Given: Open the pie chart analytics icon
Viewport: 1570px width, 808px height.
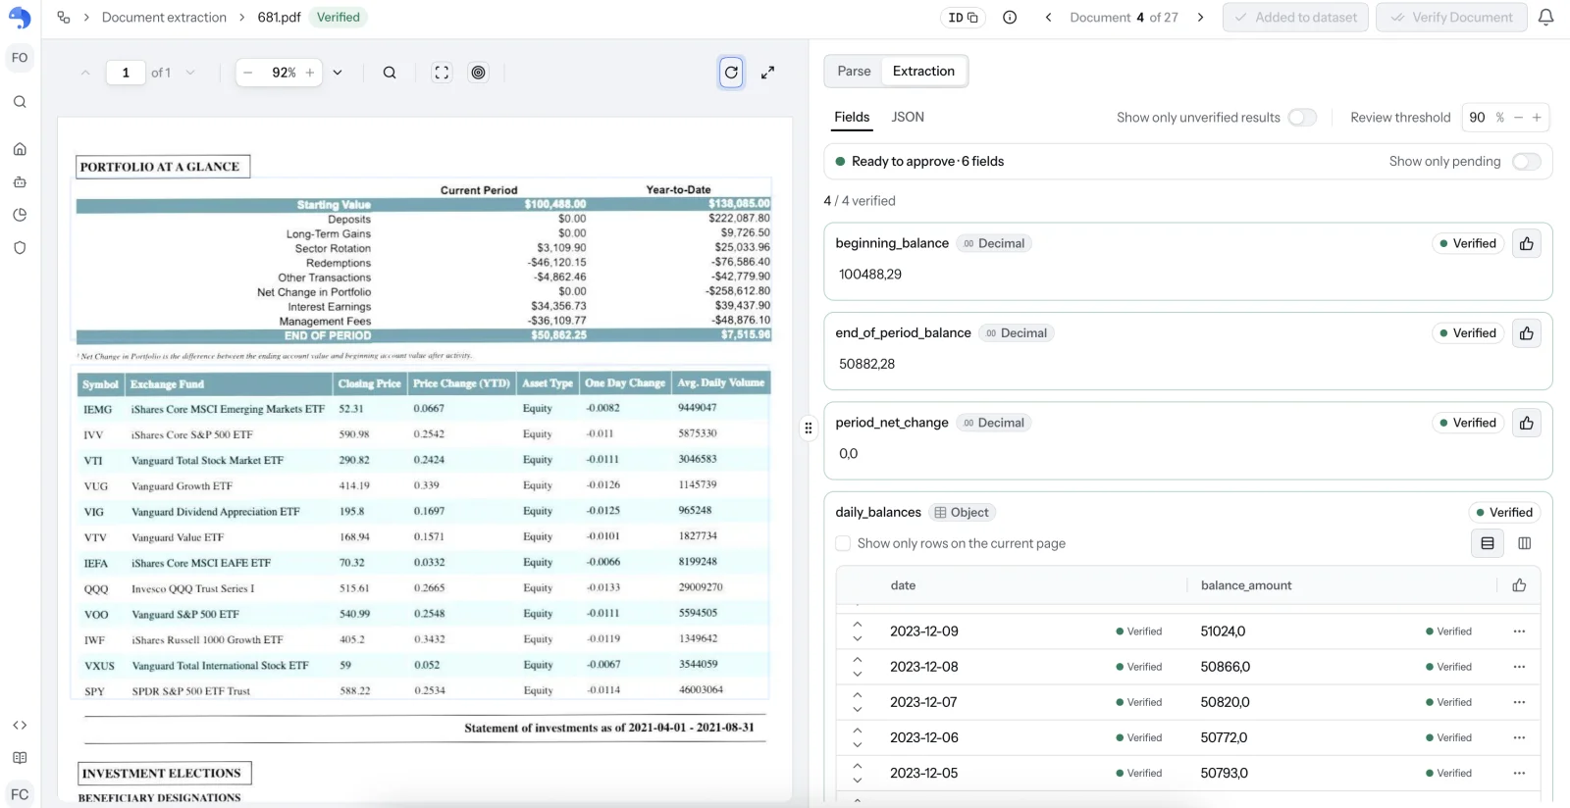Looking at the screenshot, I should tap(20, 215).
